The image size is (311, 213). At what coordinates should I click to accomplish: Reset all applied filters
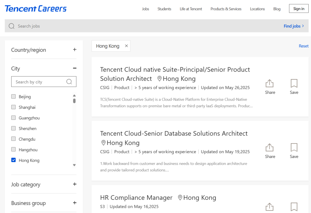coord(304,46)
